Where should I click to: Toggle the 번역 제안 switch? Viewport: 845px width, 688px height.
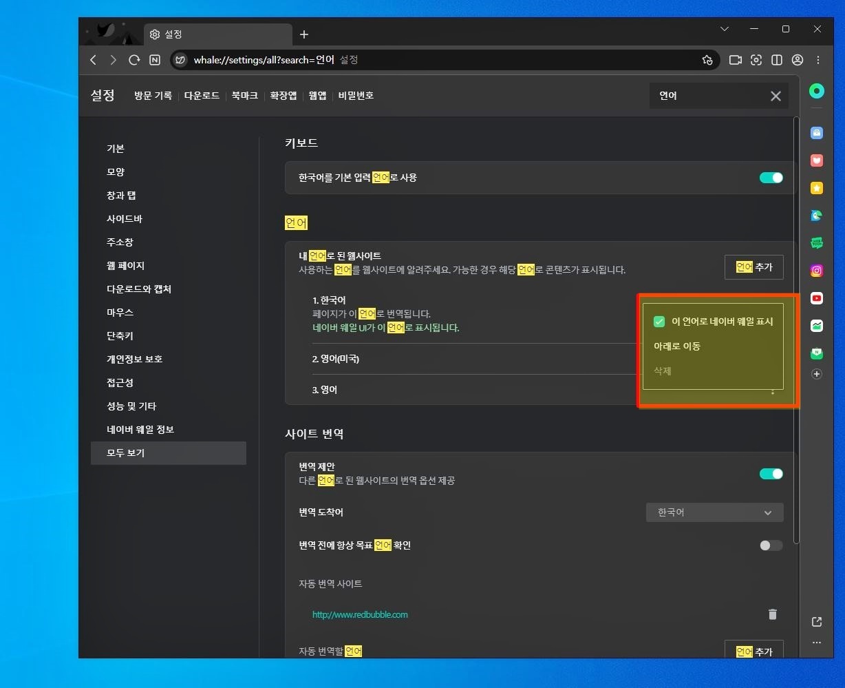click(x=771, y=474)
